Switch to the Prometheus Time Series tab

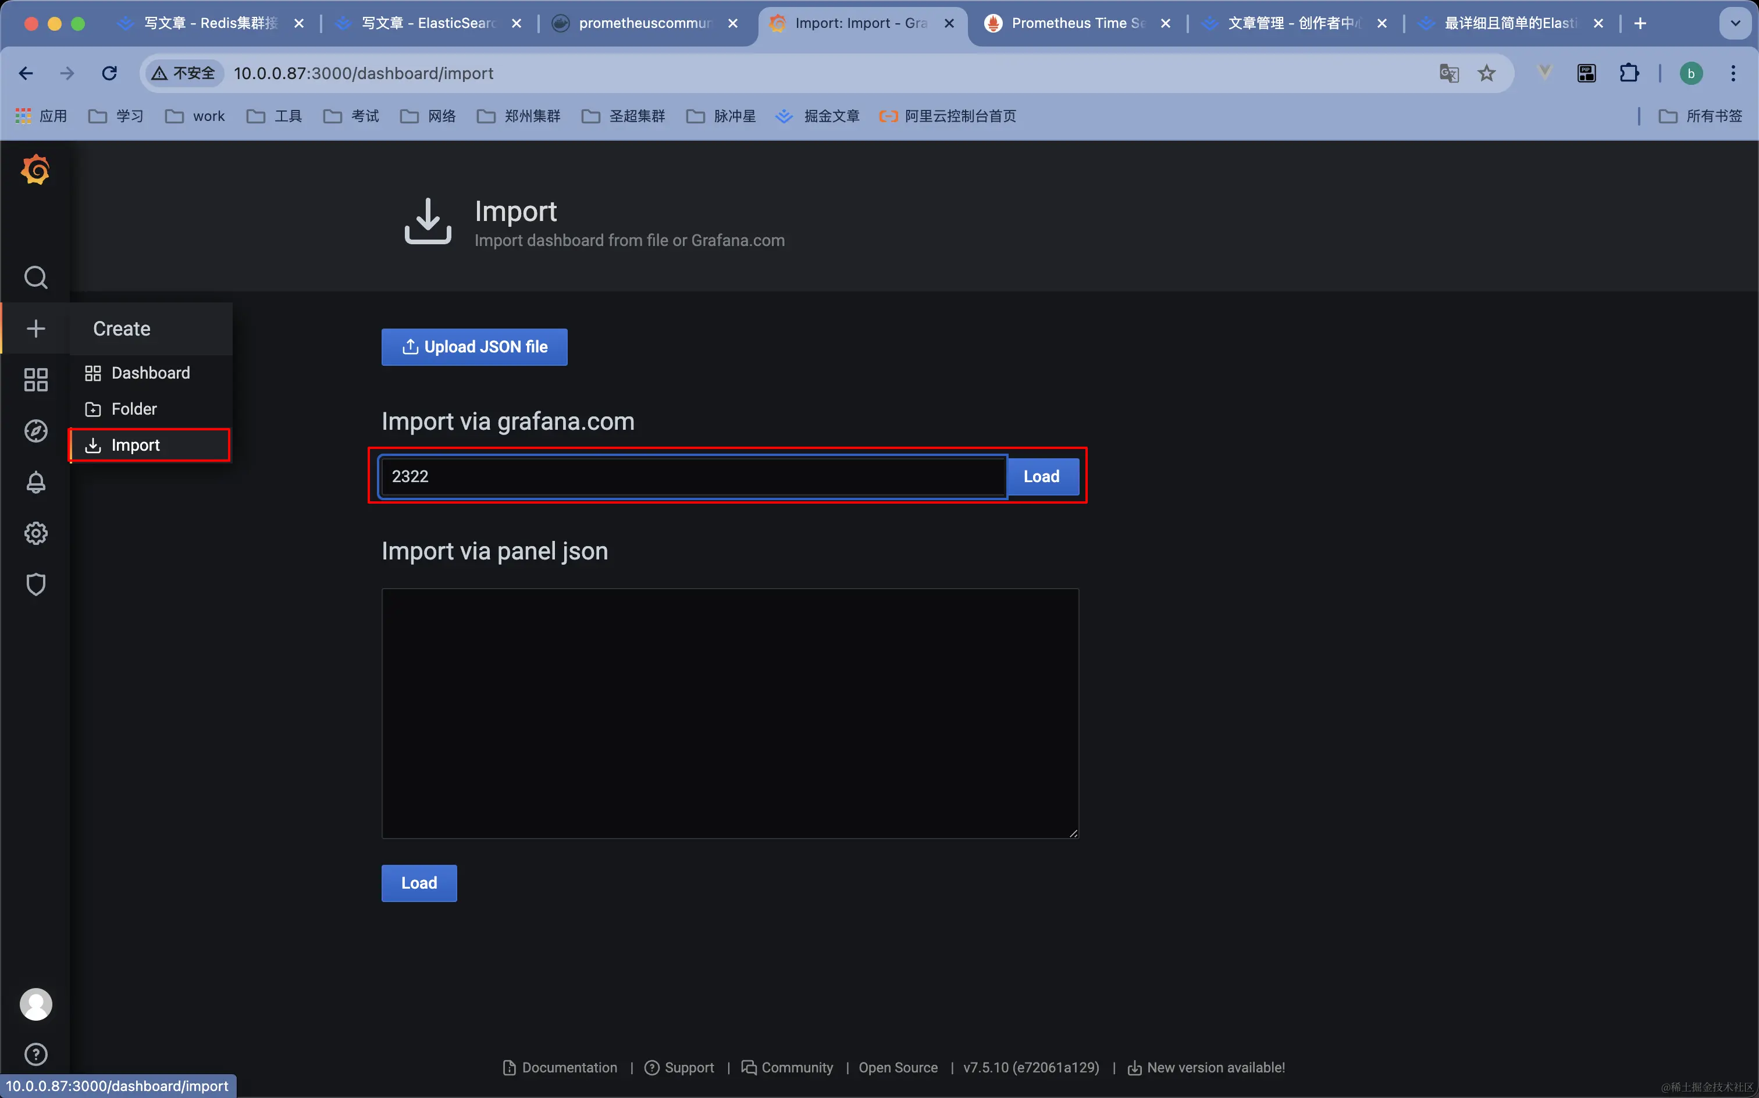(1078, 23)
